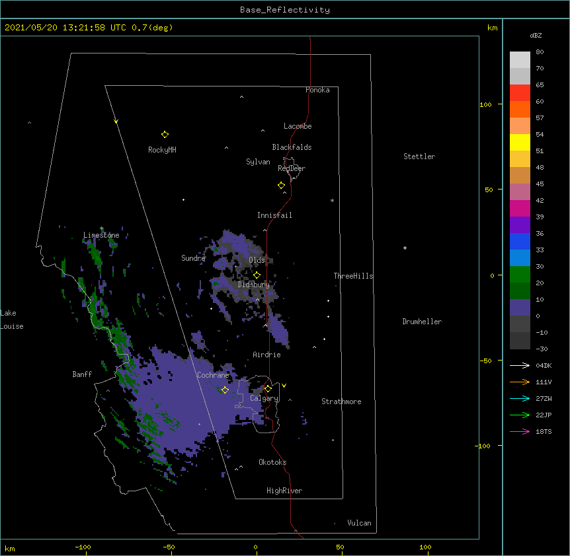Click the yellow V marker northwest of RockyMH

(x=116, y=122)
